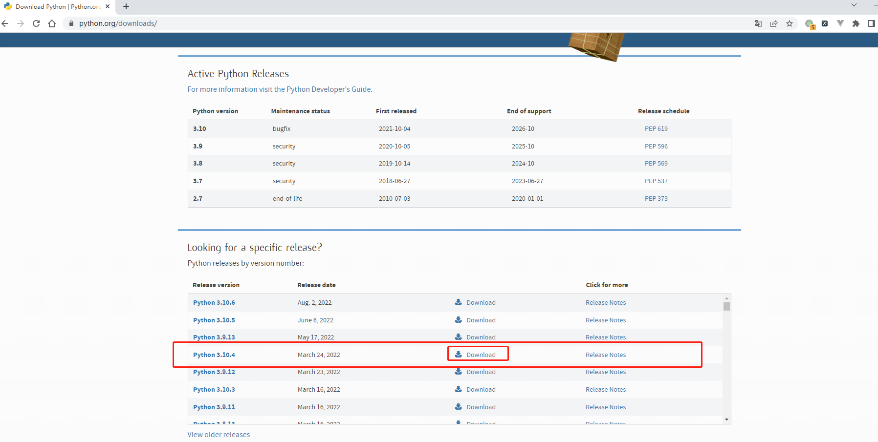Image resolution: width=878 pixels, height=442 pixels.
Task: Open Release Notes for Python 3.10.3
Action: tap(606, 390)
